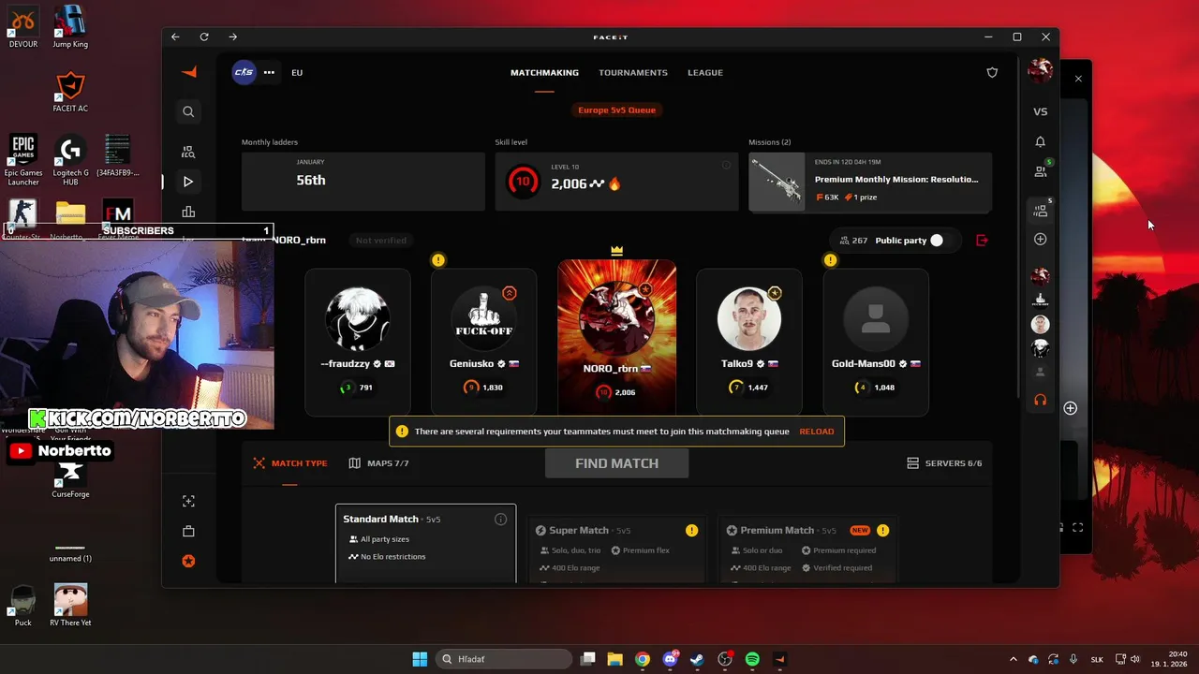1199x674 pixels.
Task: Open the Premium Monthly Mission card
Action: point(870,182)
